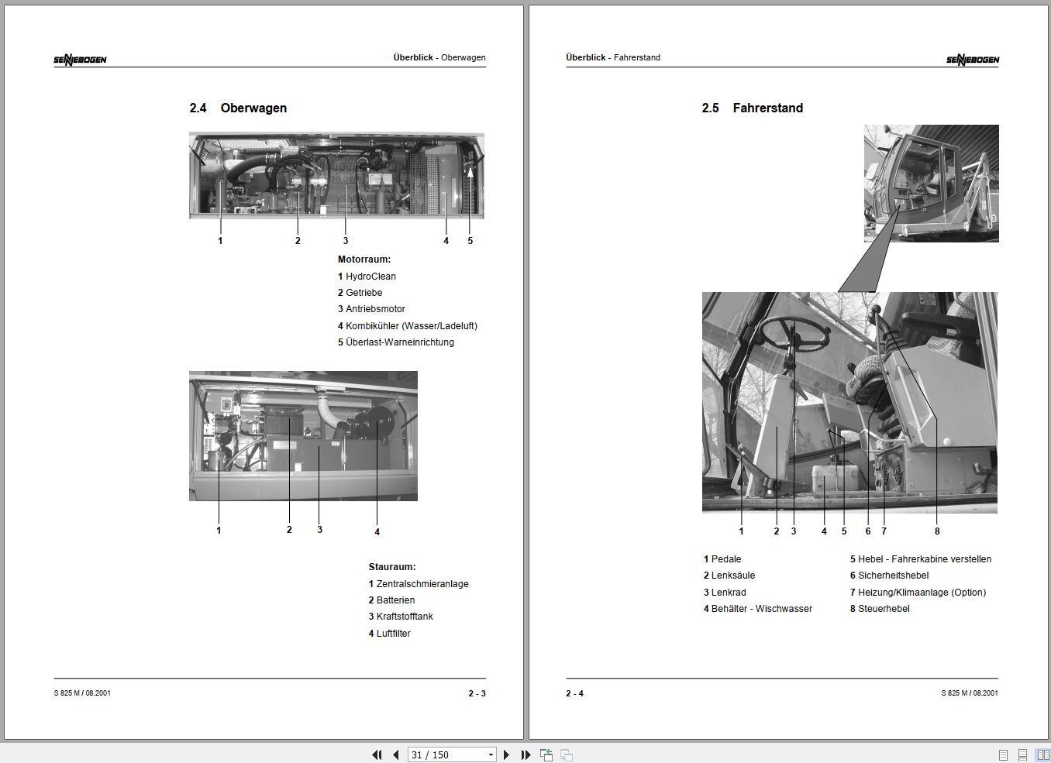Screen dimensions: 1051x763
Task: Click the Stauraum storage compartment photo
Action: point(303,436)
